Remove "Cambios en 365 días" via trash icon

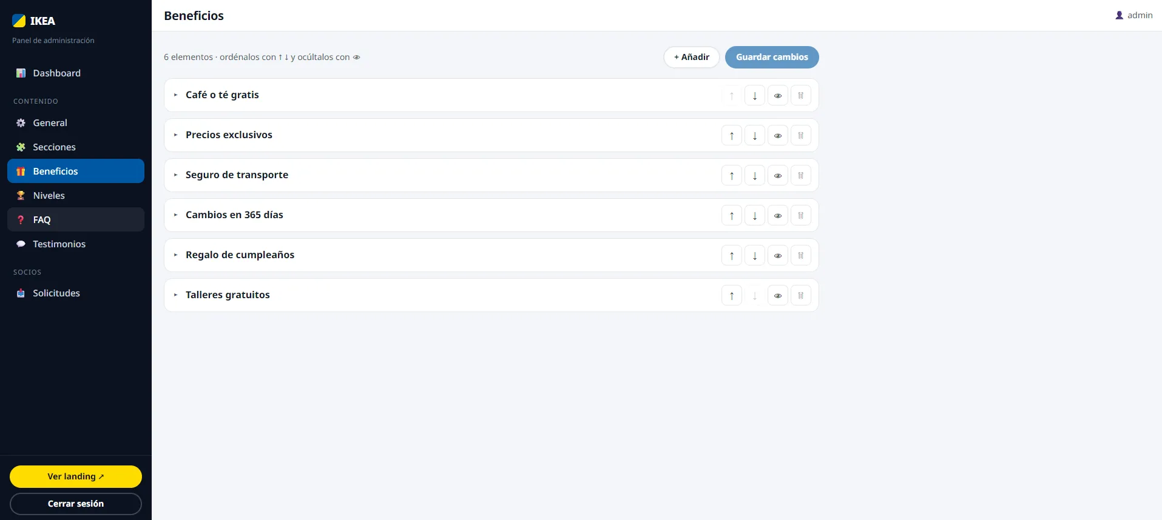coord(801,215)
